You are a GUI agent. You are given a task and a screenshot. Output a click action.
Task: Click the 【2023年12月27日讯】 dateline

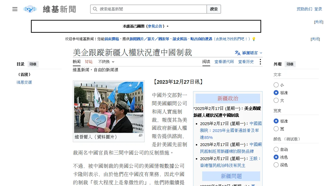178,82
